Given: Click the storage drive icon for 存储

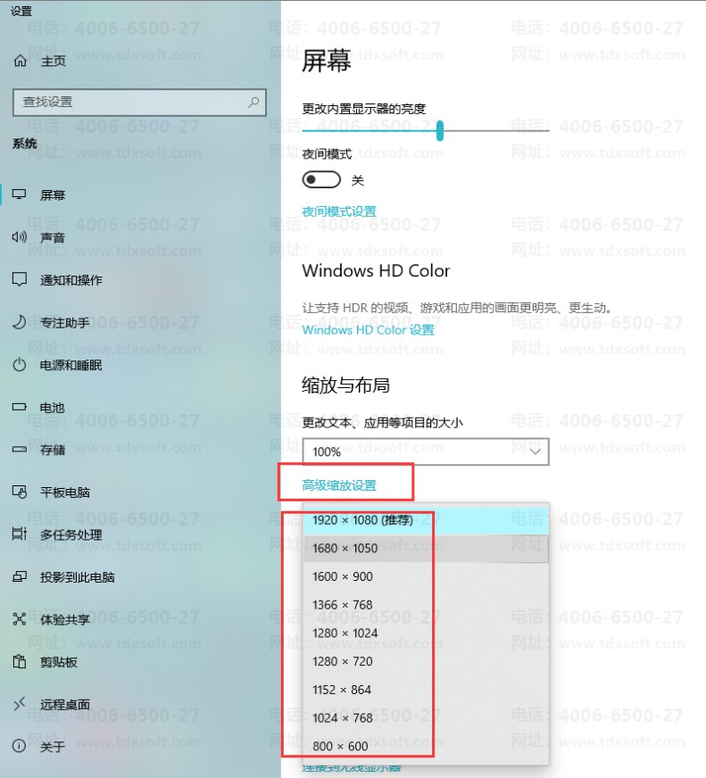Looking at the screenshot, I should click(x=19, y=450).
